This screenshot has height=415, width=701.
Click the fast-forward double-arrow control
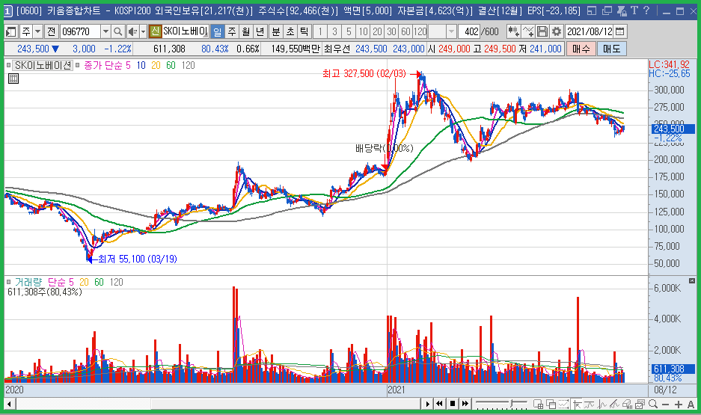tap(465, 404)
